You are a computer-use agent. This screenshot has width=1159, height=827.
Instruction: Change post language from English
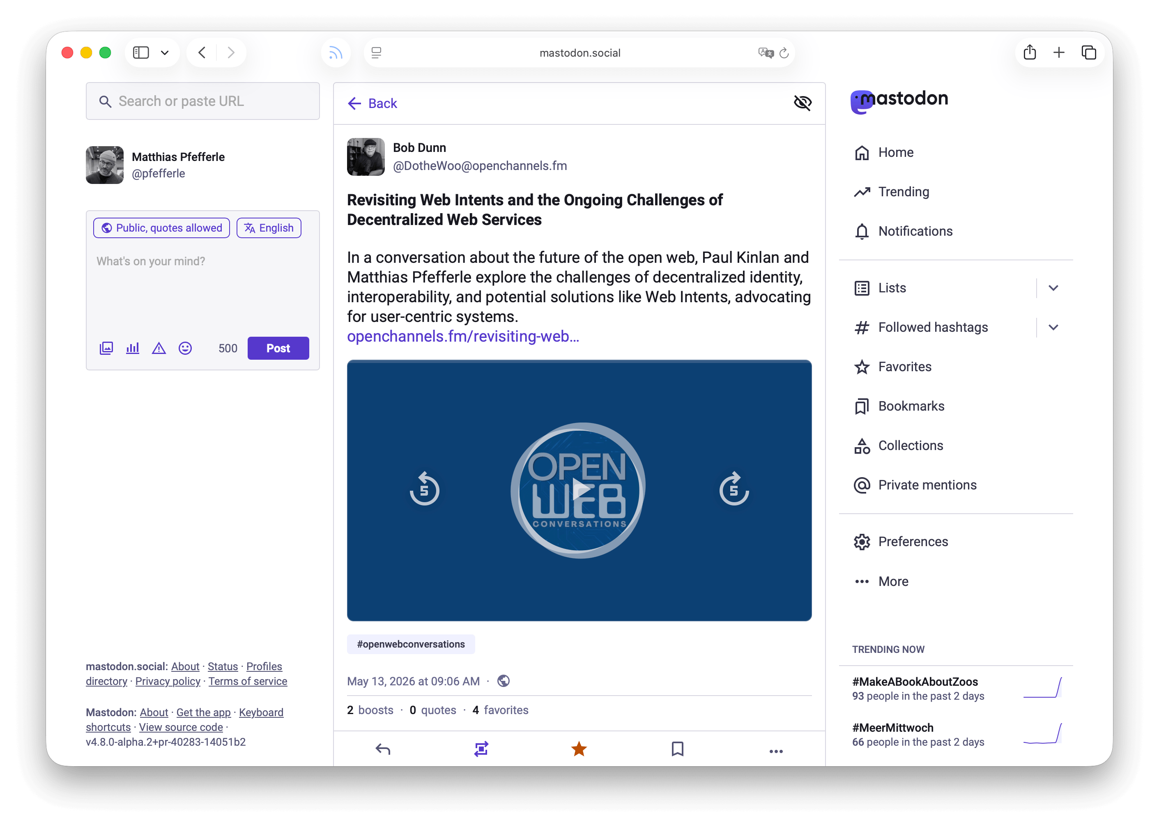click(x=269, y=227)
